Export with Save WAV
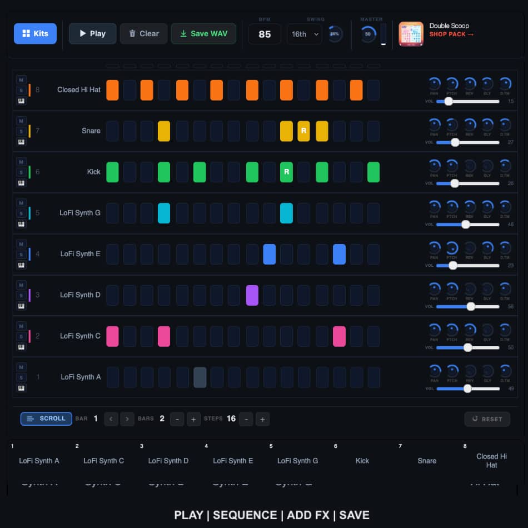This screenshot has width=528, height=528. pos(204,34)
